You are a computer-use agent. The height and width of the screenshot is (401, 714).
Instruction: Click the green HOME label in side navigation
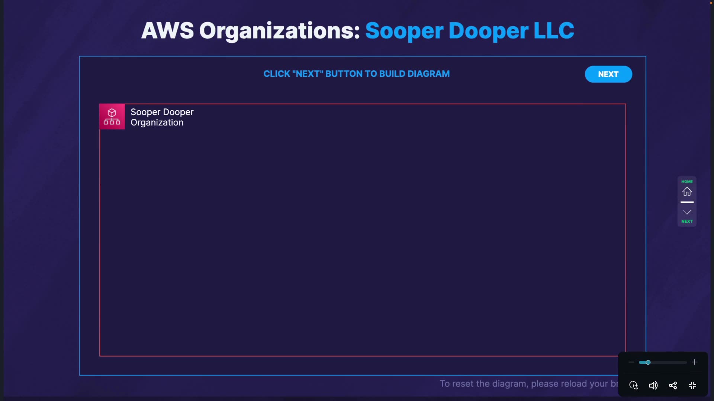(687, 182)
